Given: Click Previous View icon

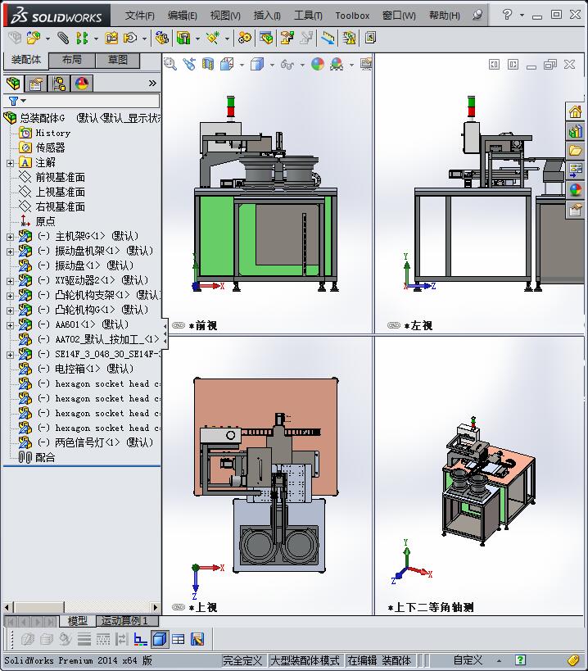Looking at the screenshot, I should point(189,64).
